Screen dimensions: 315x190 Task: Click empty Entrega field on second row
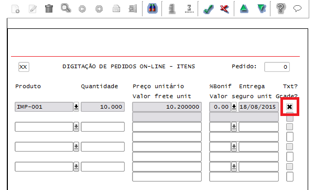click(259, 127)
